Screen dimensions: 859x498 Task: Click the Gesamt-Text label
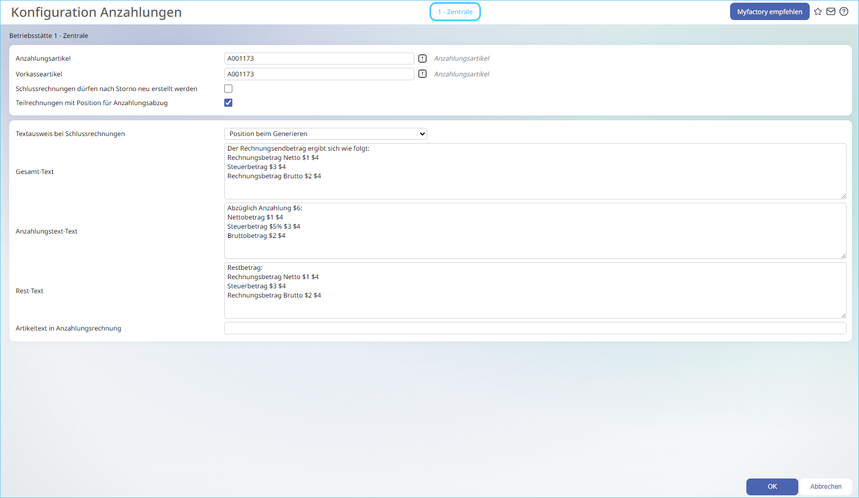click(x=35, y=172)
